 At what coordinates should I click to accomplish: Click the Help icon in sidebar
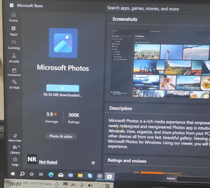pyautogui.click(x=15, y=161)
